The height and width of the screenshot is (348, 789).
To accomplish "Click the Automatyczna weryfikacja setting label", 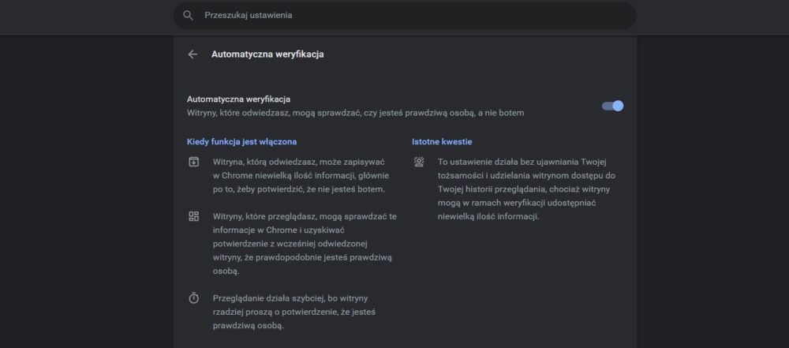I will (x=238, y=99).
